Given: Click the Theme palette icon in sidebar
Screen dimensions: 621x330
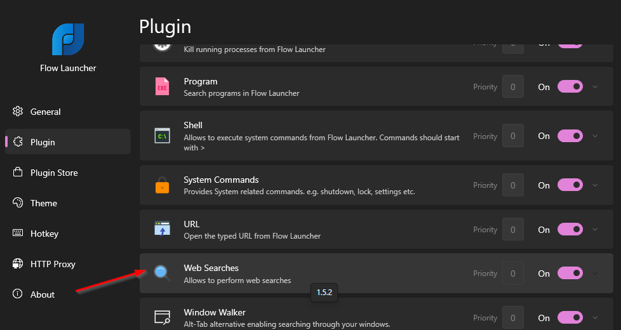Looking at the screenshot, I should pos(18,203).
